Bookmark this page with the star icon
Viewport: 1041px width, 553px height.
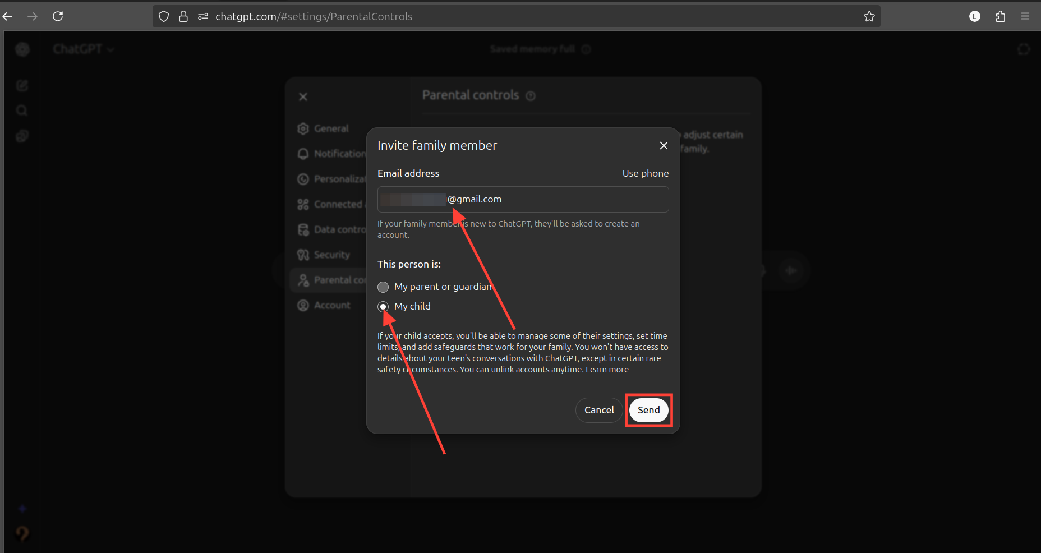click(x=869, y=16)
